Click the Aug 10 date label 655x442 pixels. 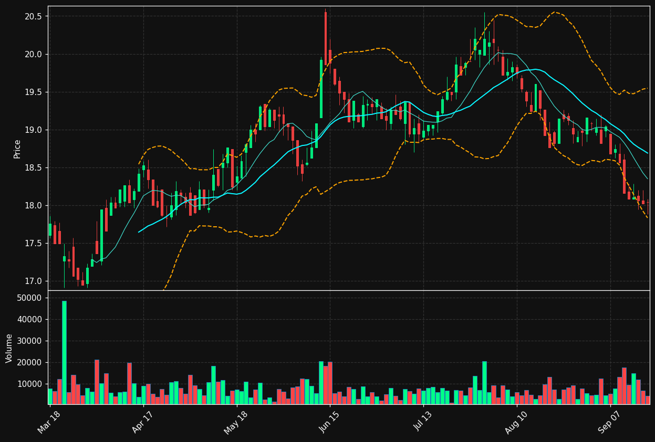pyautogui.click(x=517, y=422)
